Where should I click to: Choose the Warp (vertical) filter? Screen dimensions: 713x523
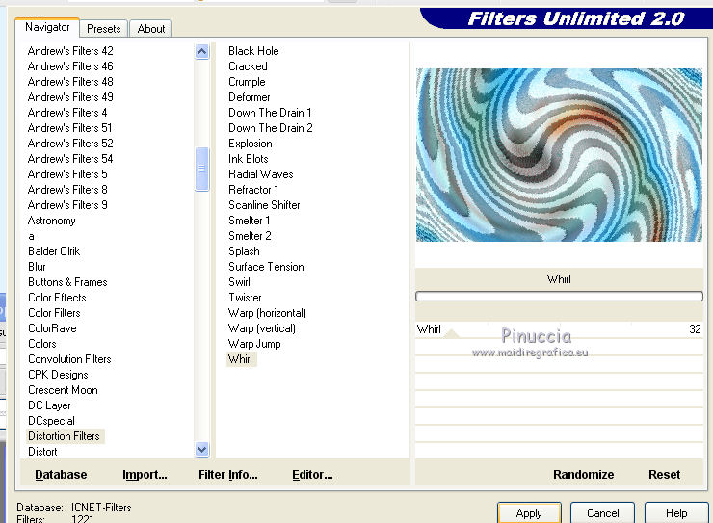click(262, 328)
